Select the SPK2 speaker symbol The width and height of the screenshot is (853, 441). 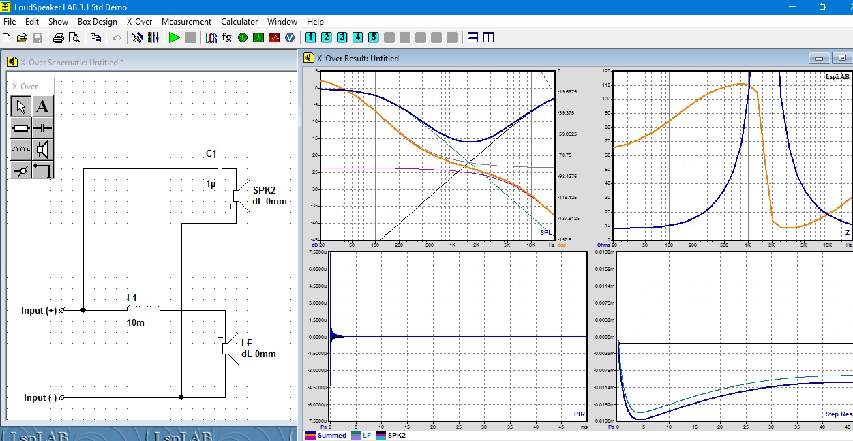tap(241, 196)
